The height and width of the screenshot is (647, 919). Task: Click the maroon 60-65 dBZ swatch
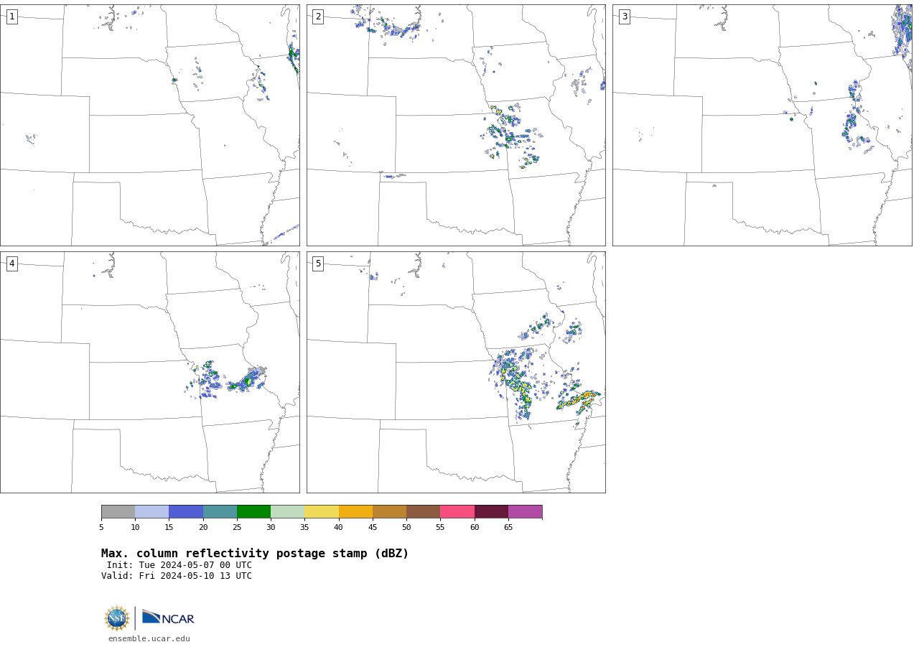click(x=491, y=511)
